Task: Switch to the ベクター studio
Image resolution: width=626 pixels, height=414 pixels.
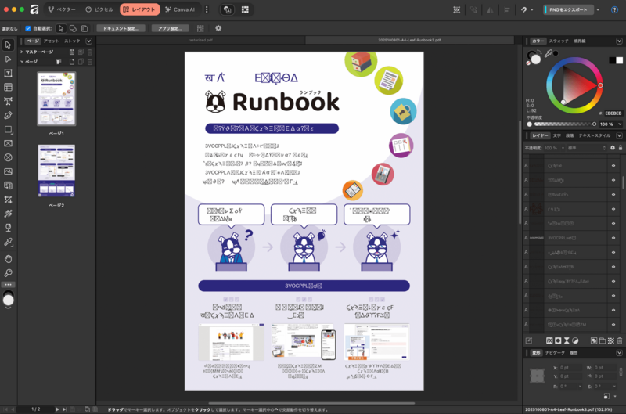Action: [62, 9]
